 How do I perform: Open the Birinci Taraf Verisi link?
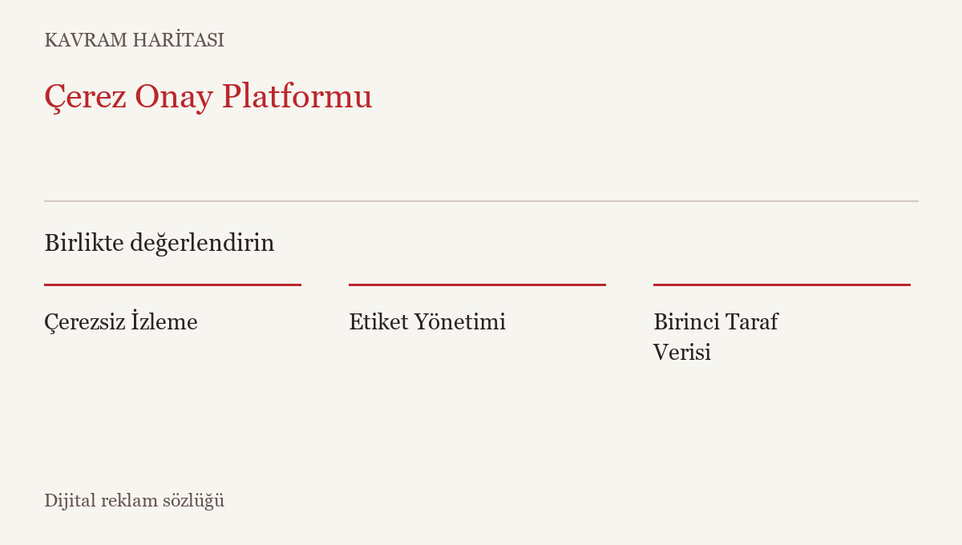tap(715, 337)
